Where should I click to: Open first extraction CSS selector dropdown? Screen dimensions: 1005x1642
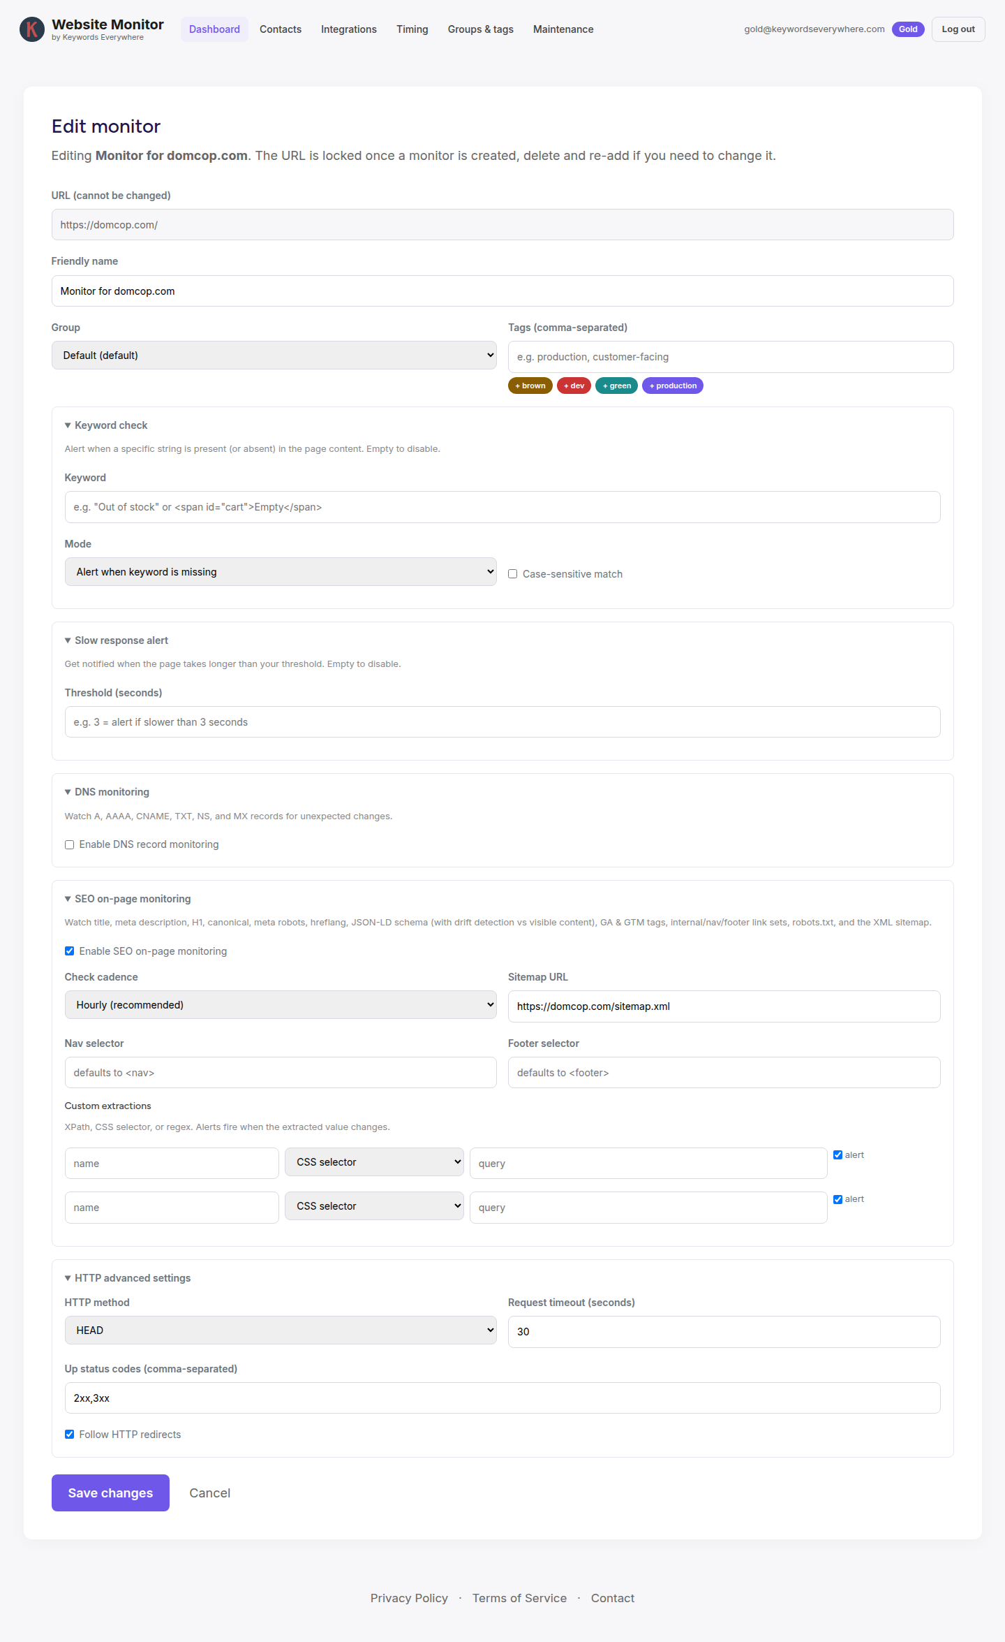pyautogui.click(x=374, y=1162)
